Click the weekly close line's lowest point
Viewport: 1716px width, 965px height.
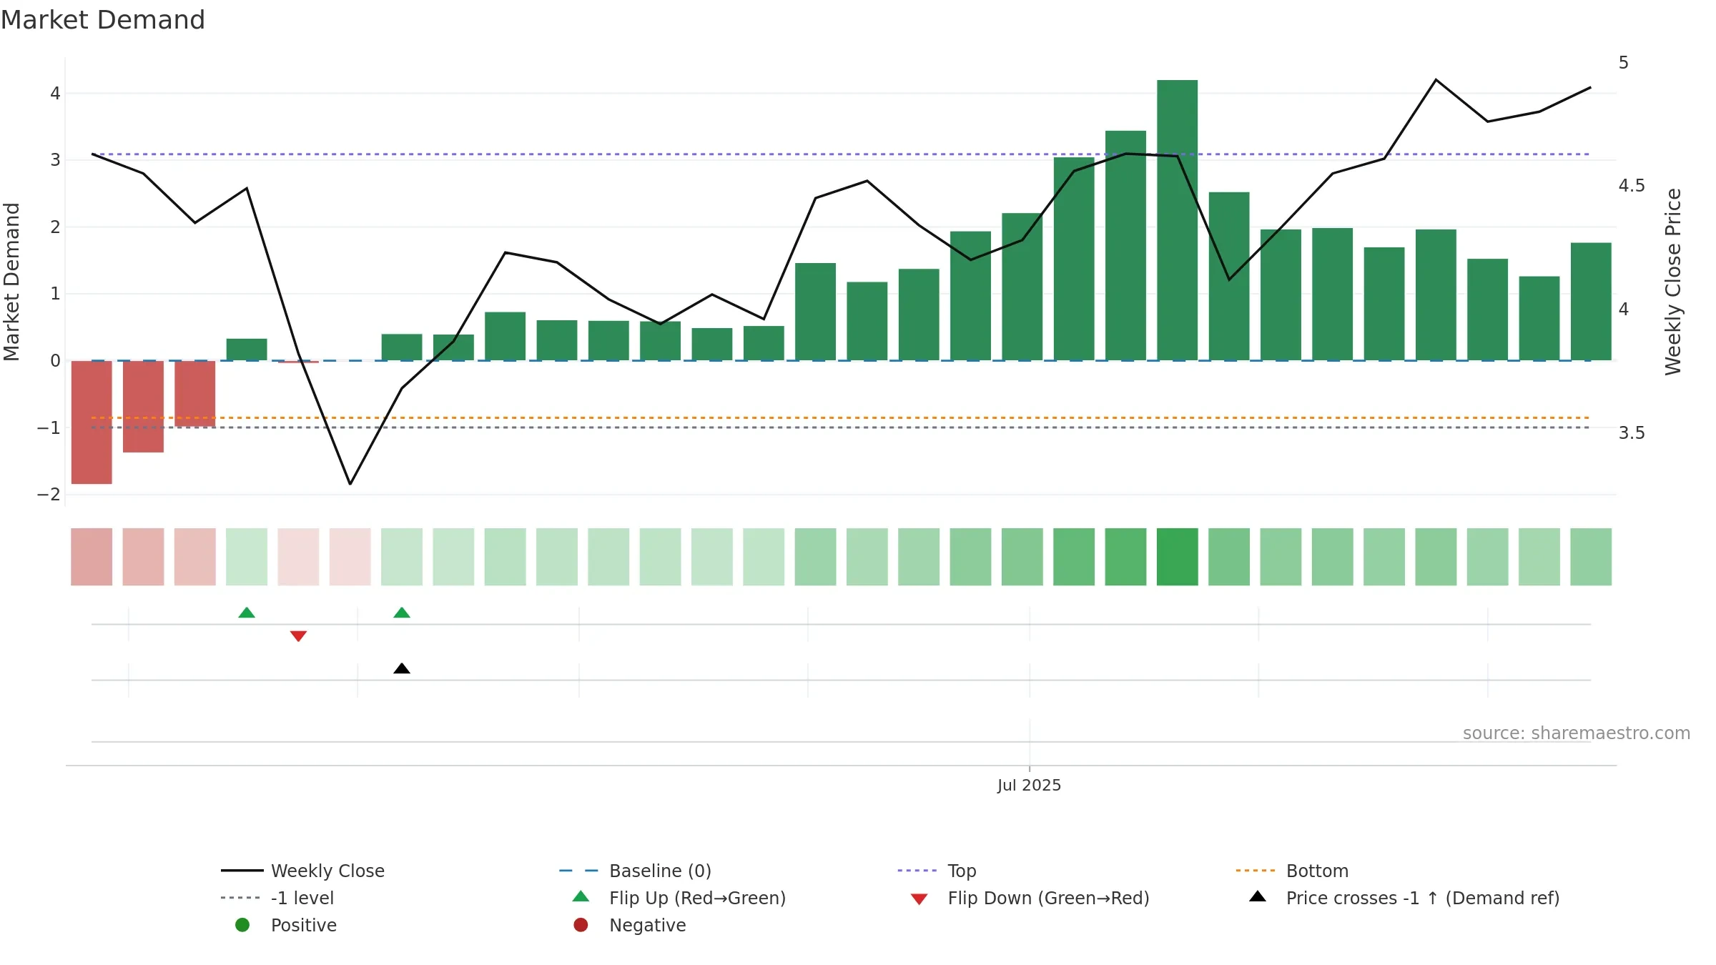(350, 484)
